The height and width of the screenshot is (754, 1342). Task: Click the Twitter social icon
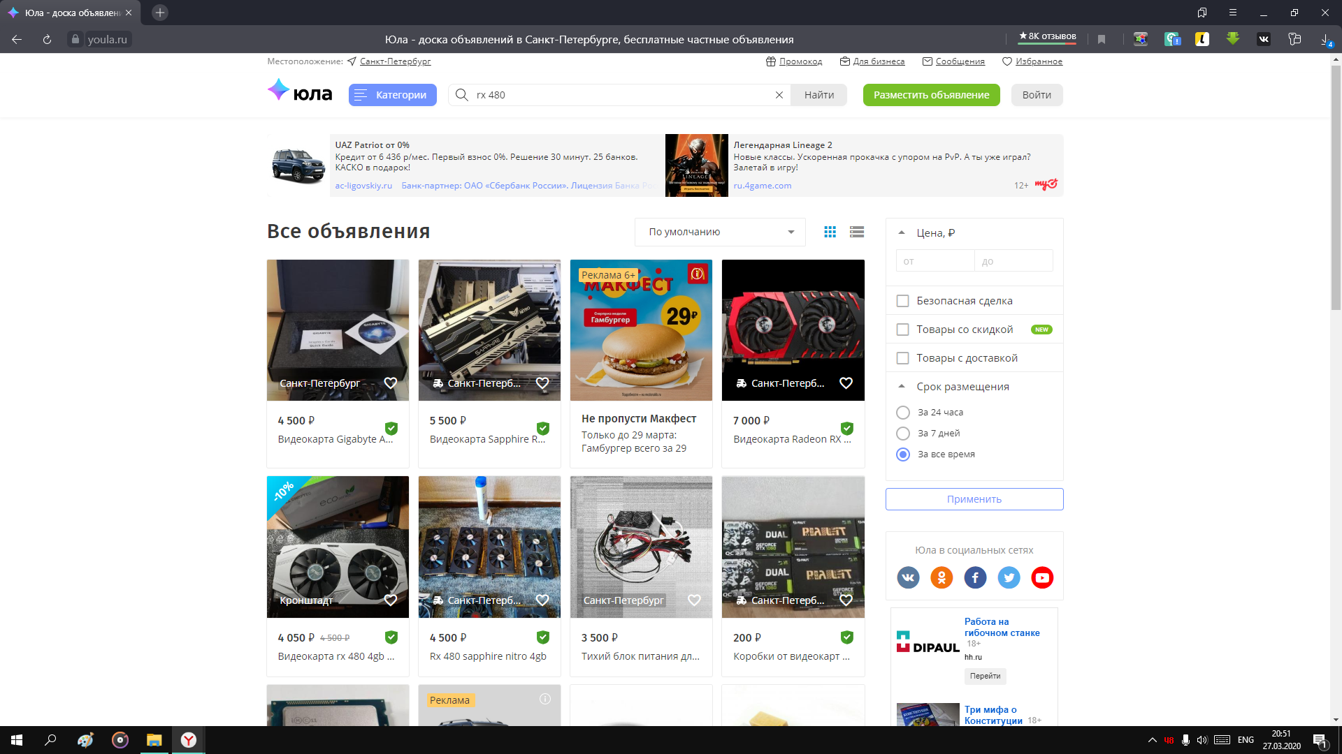[x=1008, y=577]
